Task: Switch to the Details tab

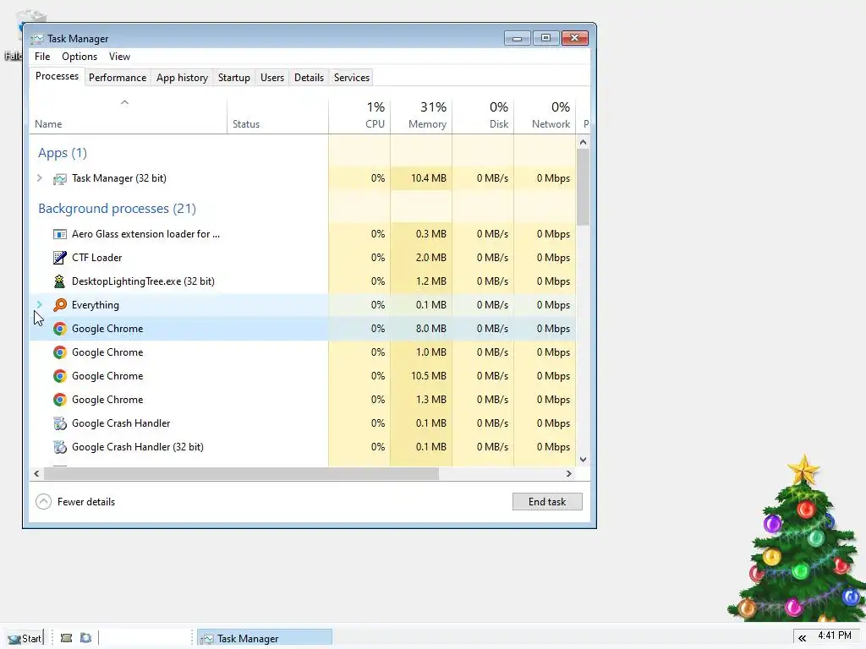Action: point(309,78)
